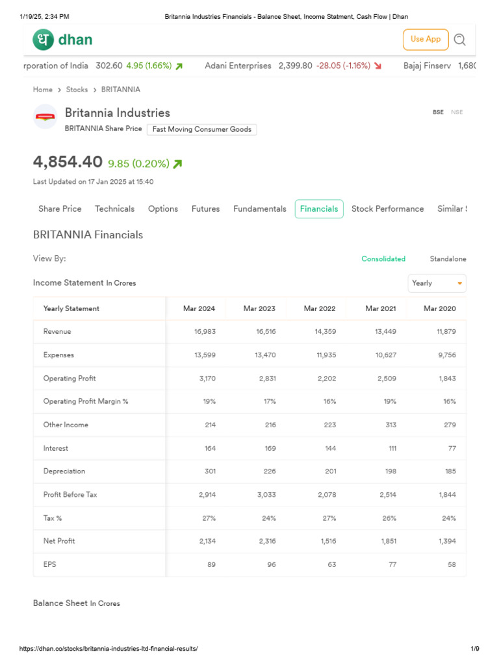Click the Depreciation row label
This screenshot has height=665, width=499.
(x=64, y=471)
